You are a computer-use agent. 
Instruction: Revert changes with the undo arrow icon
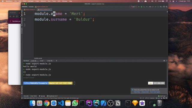click(x=161, y=7)
